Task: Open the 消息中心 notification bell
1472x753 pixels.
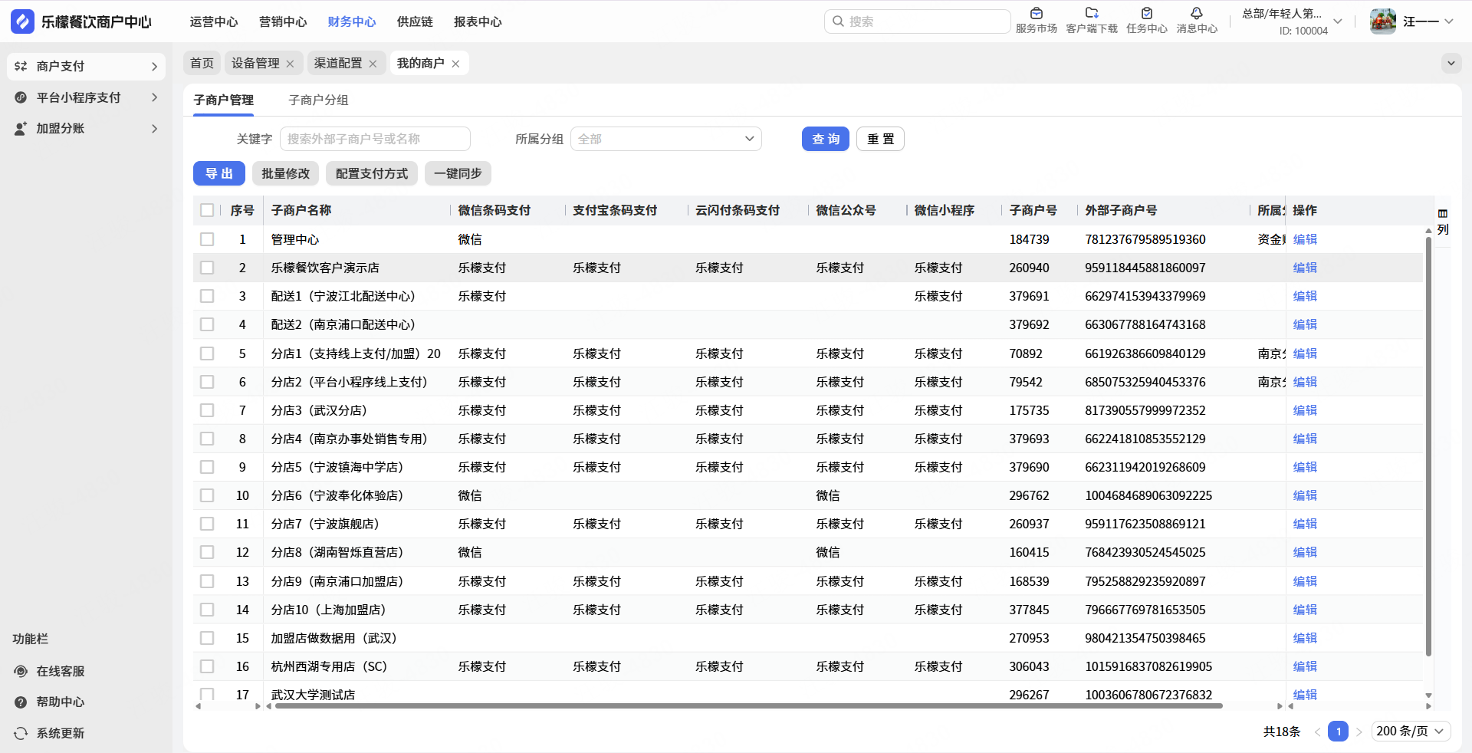Action: coord(1196,14)
